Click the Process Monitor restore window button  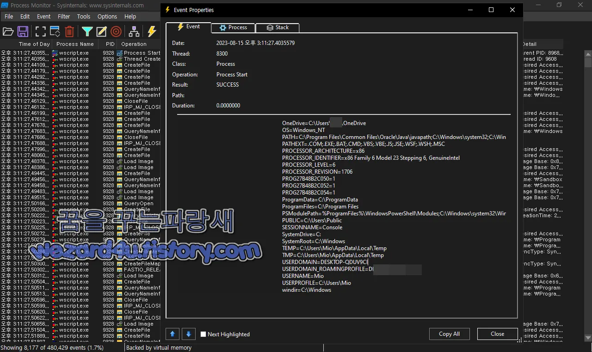tap(559, 5)
